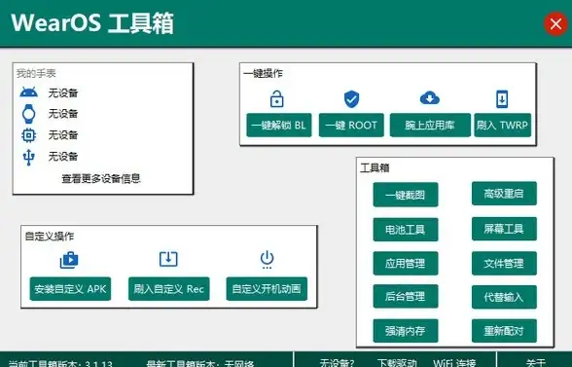
Task: Click 关于 in the status bar
Action: tap(536, 363)
